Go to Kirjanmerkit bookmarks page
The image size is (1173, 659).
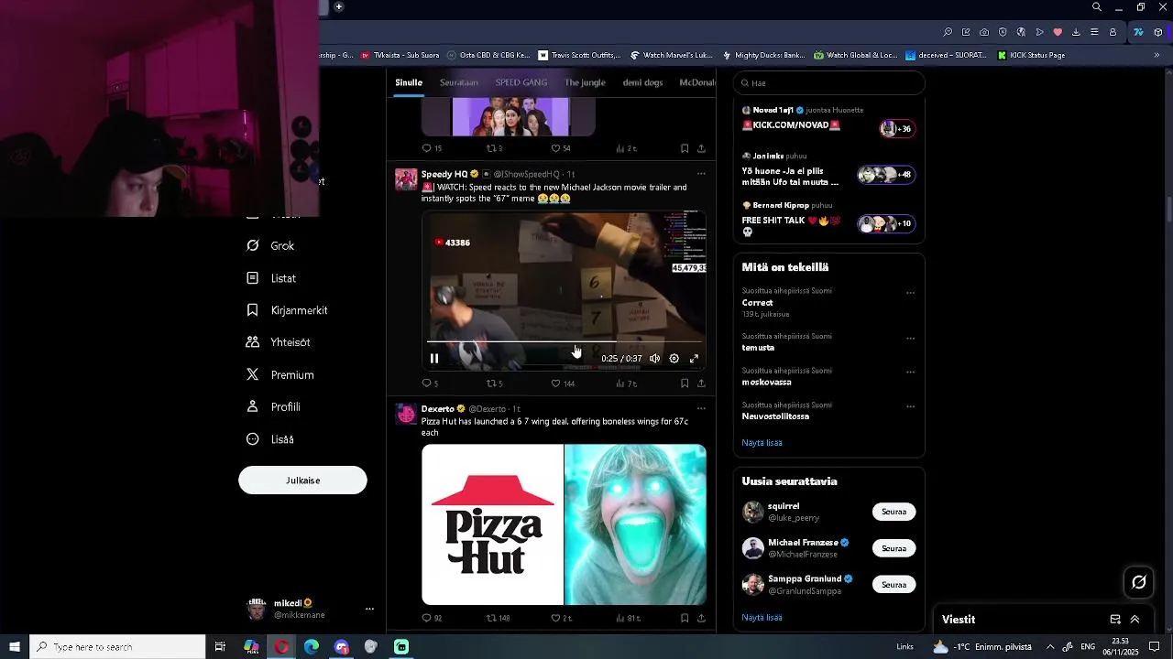point(287,310)
